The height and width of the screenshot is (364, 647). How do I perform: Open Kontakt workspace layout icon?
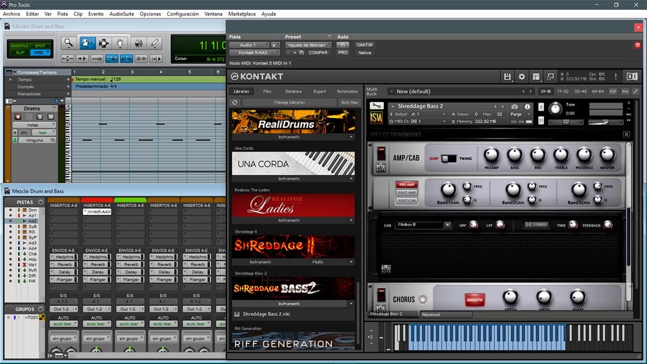tap(535, 77)
